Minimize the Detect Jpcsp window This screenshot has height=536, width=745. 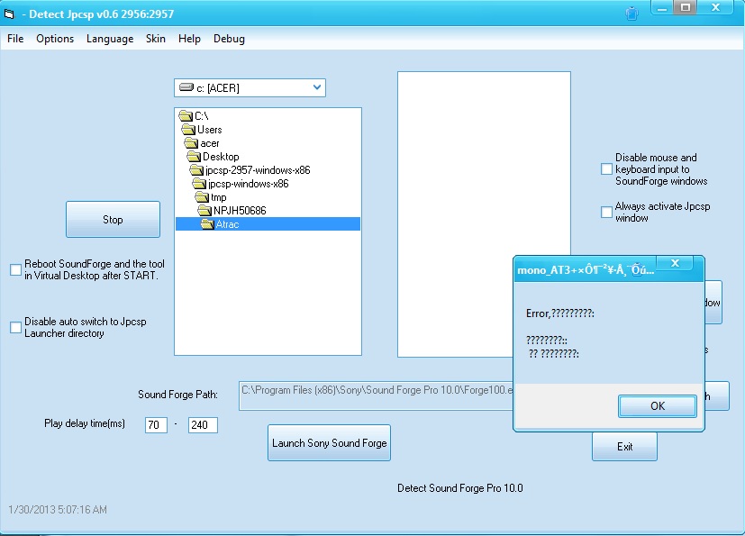pyautogui.click(x=662, y=8)
